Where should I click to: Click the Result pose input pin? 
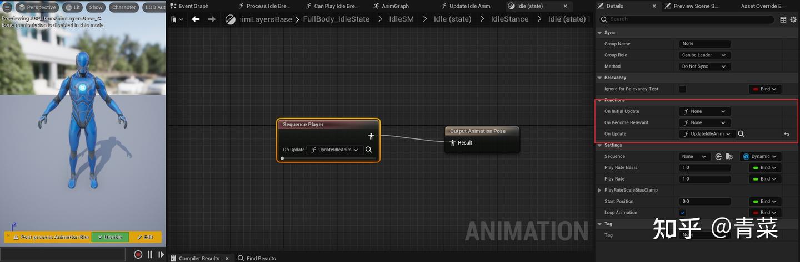click(453, 143)
